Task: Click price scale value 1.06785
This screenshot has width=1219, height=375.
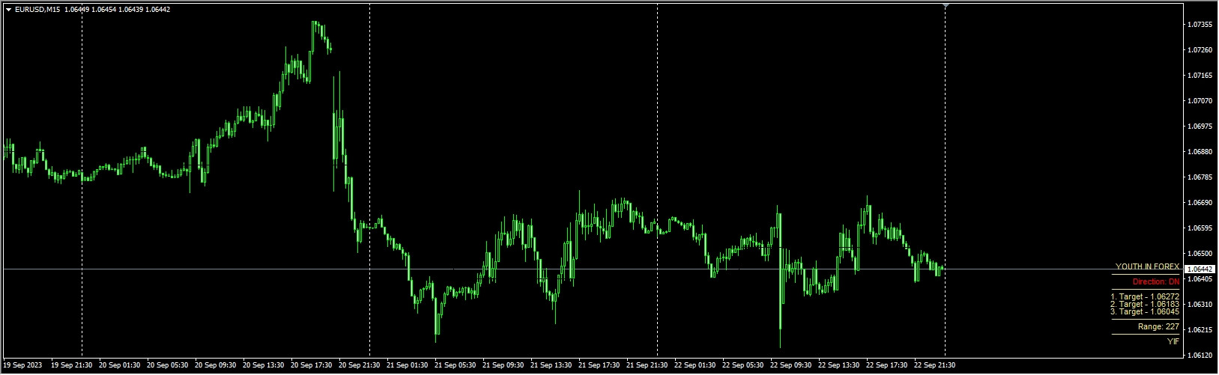Action: pyautogui.click(x=1200, y=177)
